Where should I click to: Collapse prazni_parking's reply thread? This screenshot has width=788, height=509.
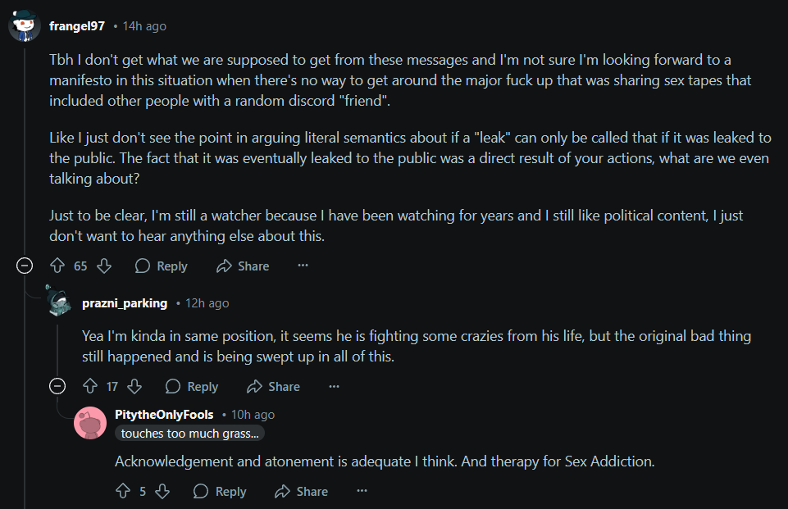tap(57, 386)
